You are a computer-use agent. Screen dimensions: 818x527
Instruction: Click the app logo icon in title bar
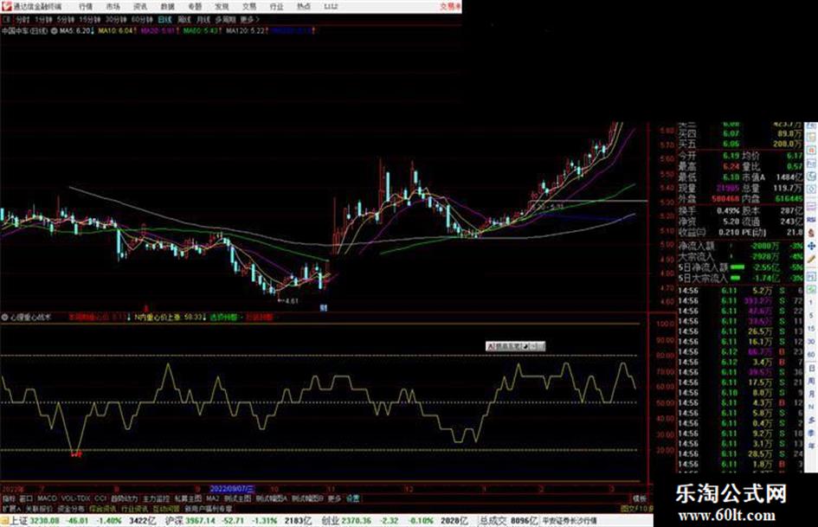point(6,6)
